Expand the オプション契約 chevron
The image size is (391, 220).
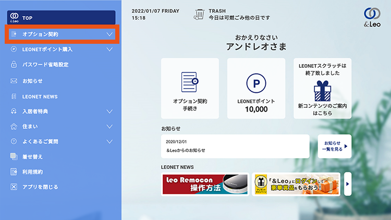[109, 34]
